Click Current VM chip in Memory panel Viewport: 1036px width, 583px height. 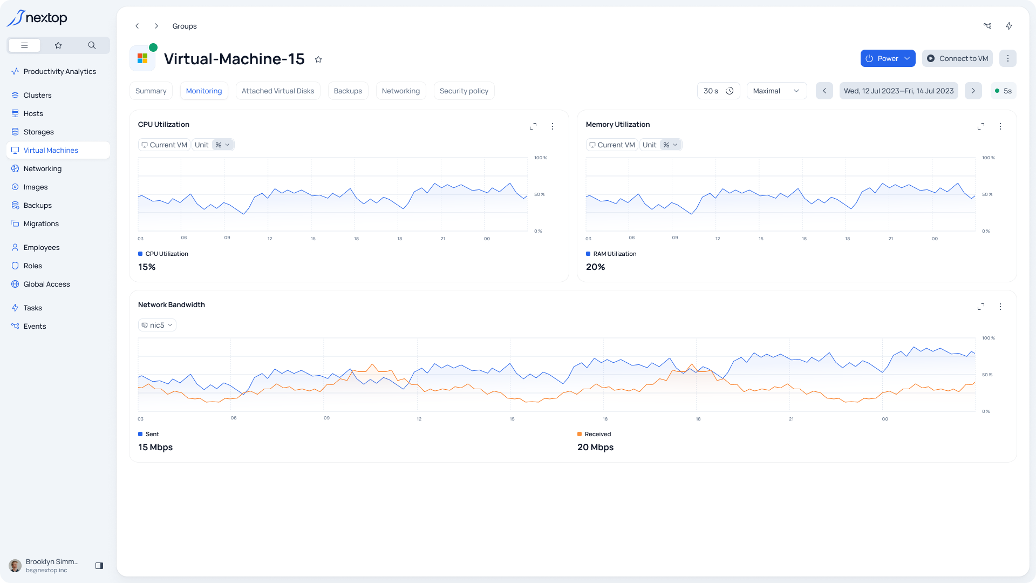[x=612, y=145]
